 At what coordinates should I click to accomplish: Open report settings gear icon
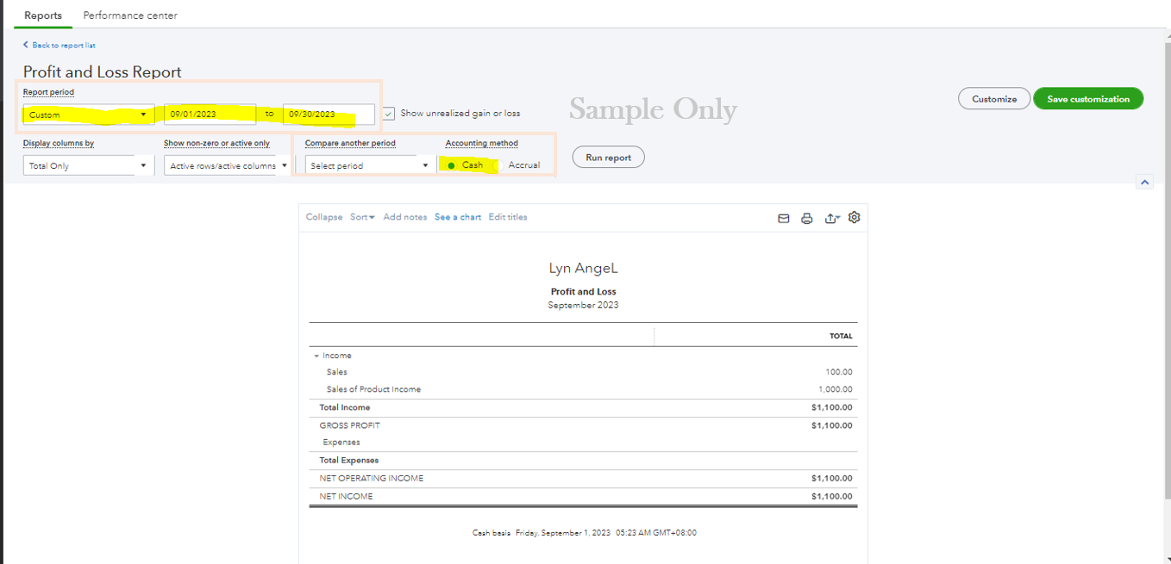(855, 218)
